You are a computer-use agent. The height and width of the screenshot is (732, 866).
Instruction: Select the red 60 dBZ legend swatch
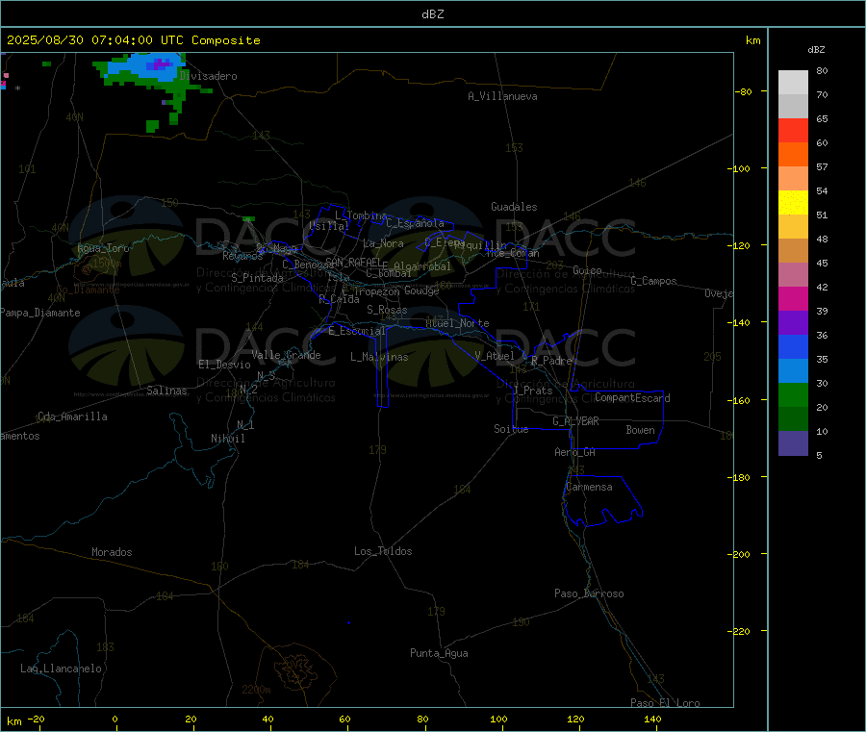click(x=793, y=131)
